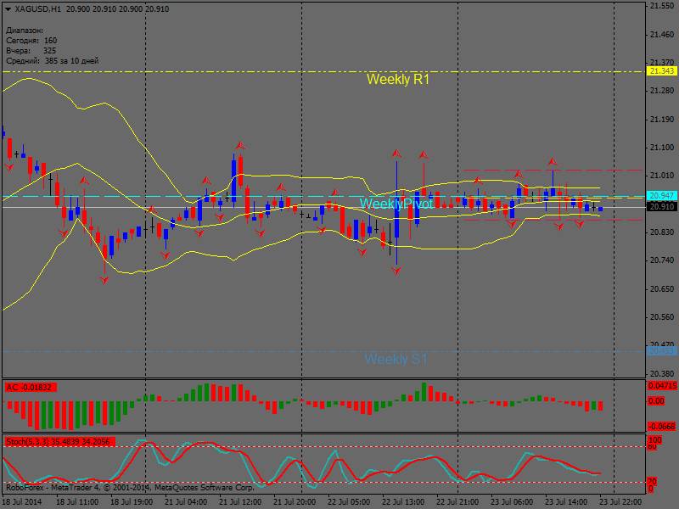
Task: Click the 21 Jul 12:00 time axis label
Action: (239, 501)
